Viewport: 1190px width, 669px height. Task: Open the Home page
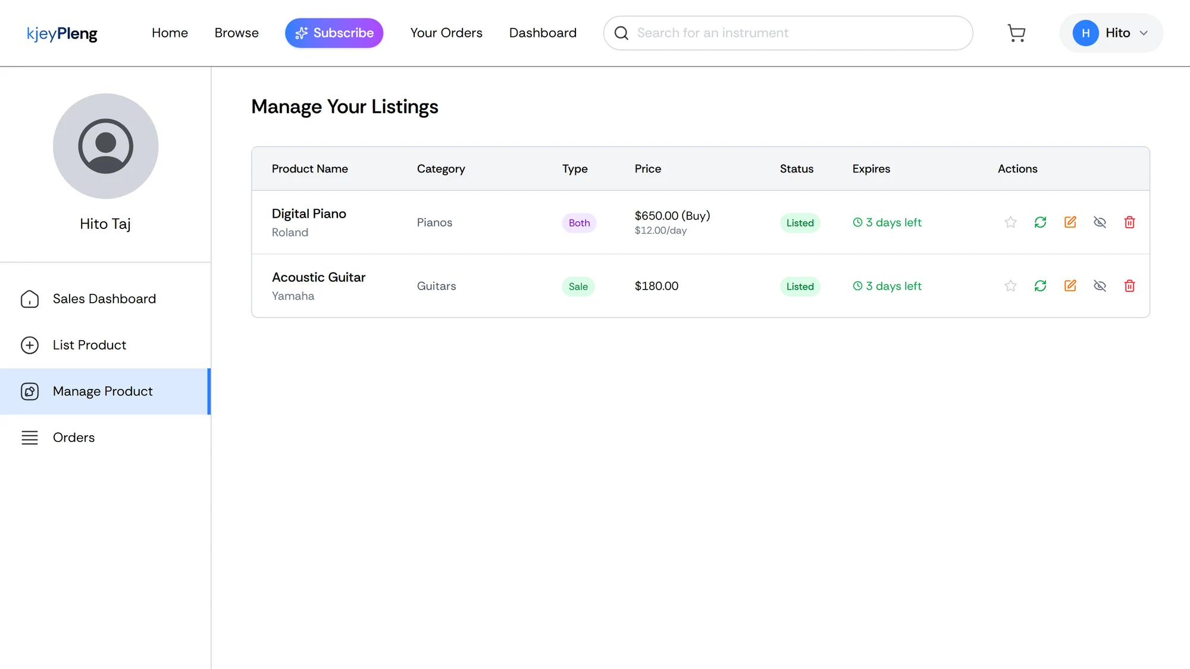click(x=170, y=33)
